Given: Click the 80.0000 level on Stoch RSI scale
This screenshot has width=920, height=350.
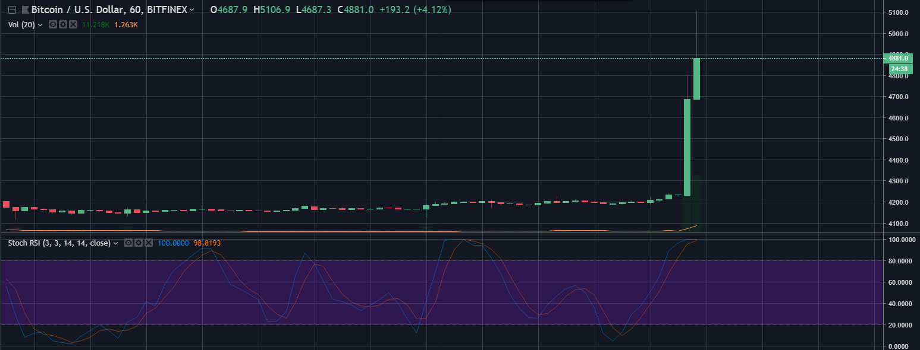Looking at the screenshot, I should pyautogui.click(x=900, y=261).
